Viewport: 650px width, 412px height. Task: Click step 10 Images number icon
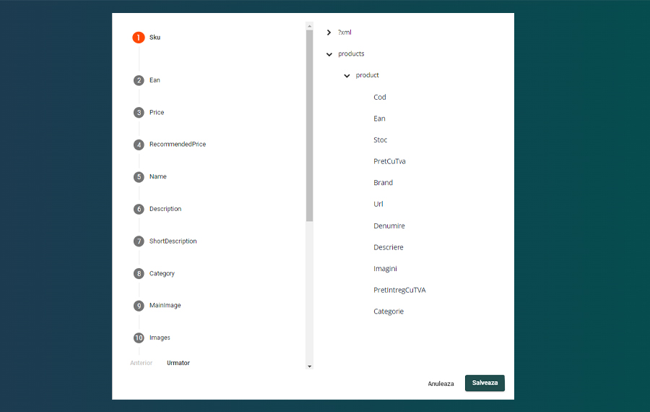coord(139,338)
